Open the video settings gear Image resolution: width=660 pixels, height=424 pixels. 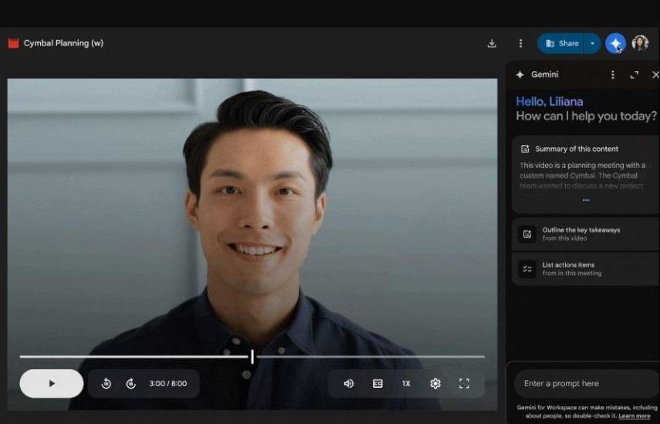pos(435,383)
